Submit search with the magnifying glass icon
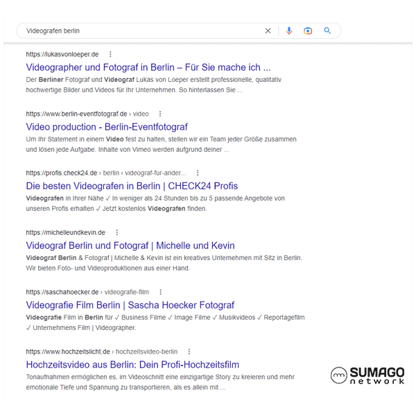This screenshot has width=416, height=416. (327, 31)
